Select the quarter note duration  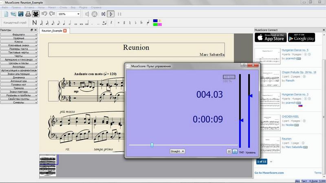tap(64, 23)
